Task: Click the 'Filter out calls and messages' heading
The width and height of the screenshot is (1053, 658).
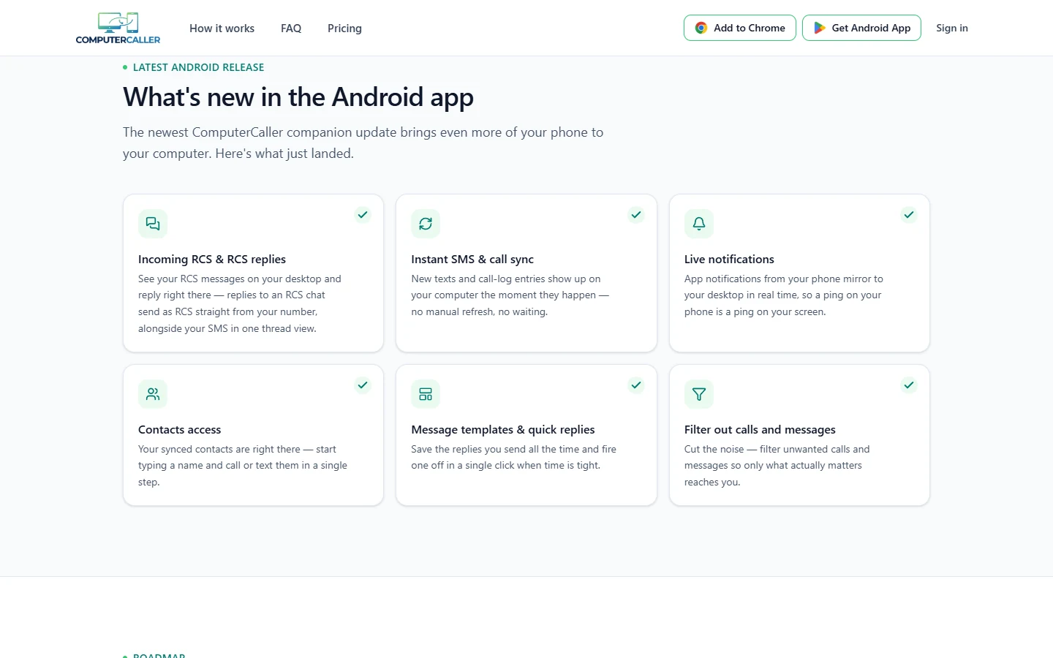Action: (x=760, y=430)
